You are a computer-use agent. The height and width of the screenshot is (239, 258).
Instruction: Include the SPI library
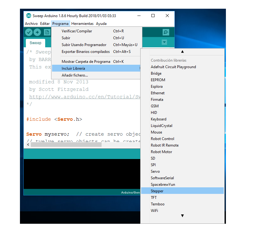point(182,165)
